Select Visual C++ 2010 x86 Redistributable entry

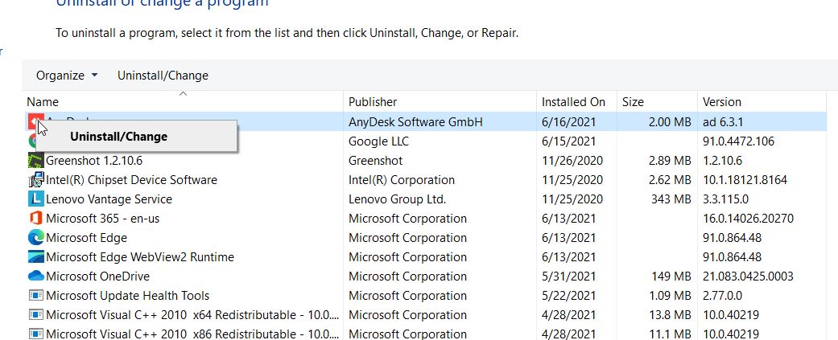coord(192,334)
